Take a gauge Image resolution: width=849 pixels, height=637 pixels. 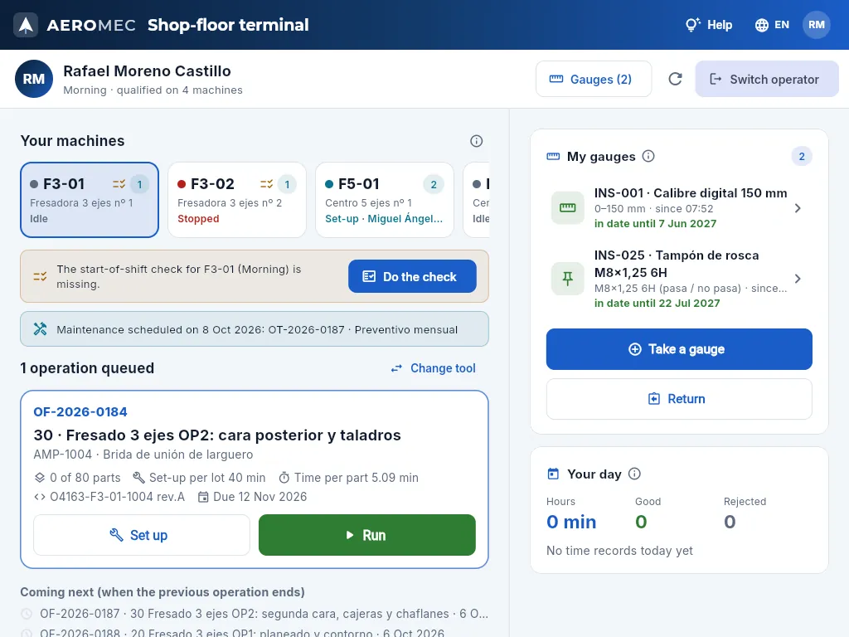679,349
